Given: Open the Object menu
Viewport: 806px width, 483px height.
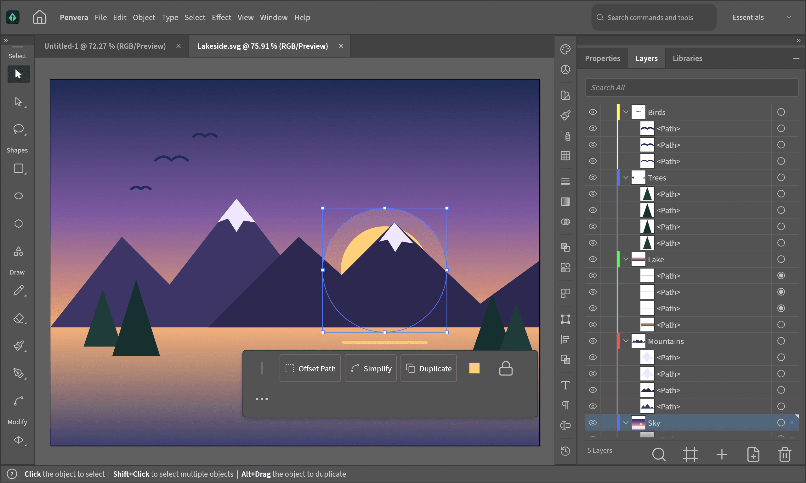Looking at the screenshot, I should click(144, 17).
